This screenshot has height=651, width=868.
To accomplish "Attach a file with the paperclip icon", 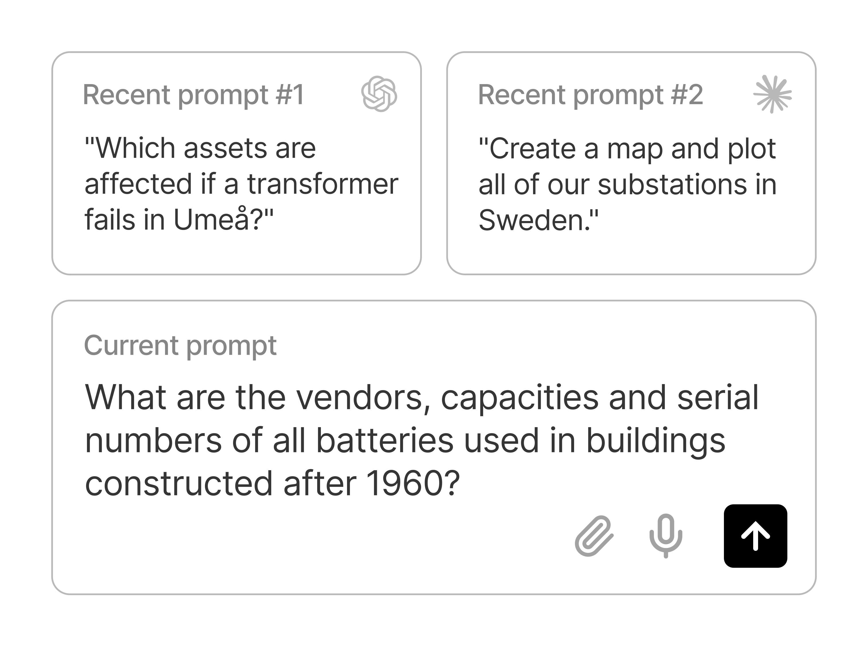I will pyautogui.click(x=594, y=536).
